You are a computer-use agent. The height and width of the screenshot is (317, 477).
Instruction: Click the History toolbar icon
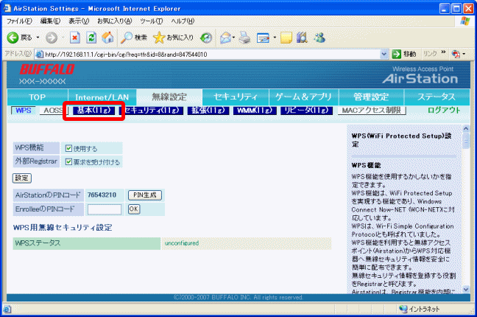pyautogui.click(x=207, y=38)
